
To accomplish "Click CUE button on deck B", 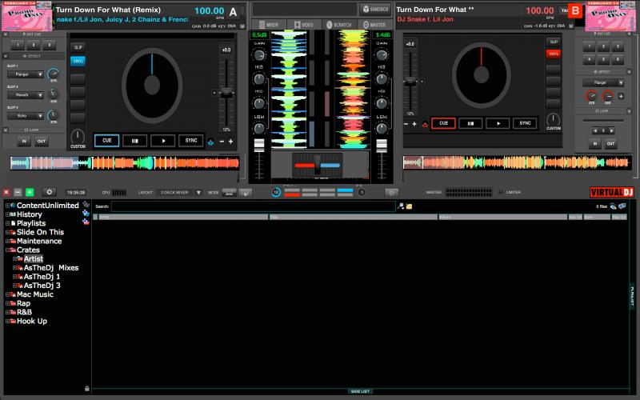I will 443,123.
